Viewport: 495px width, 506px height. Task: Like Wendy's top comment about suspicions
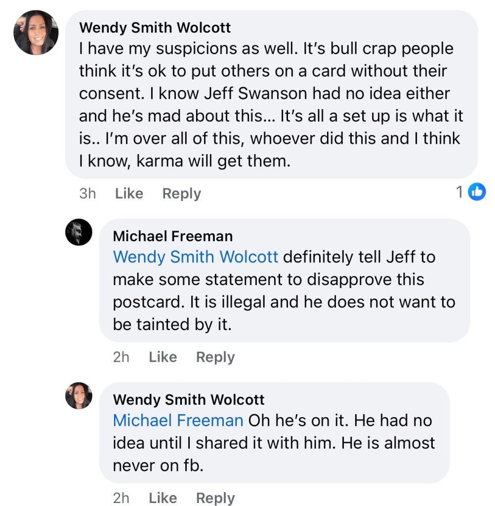(129, 193)
